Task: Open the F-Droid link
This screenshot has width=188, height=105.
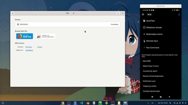Action: pos(39,47)
